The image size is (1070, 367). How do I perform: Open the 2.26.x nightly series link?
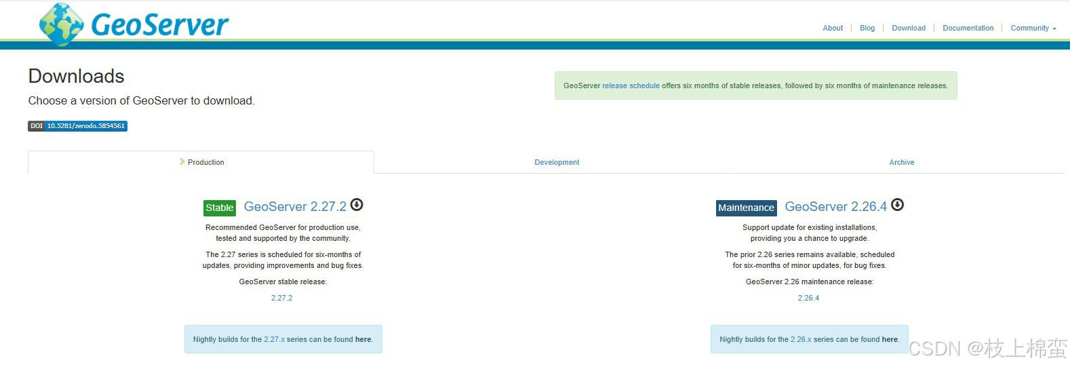[801, 339]
